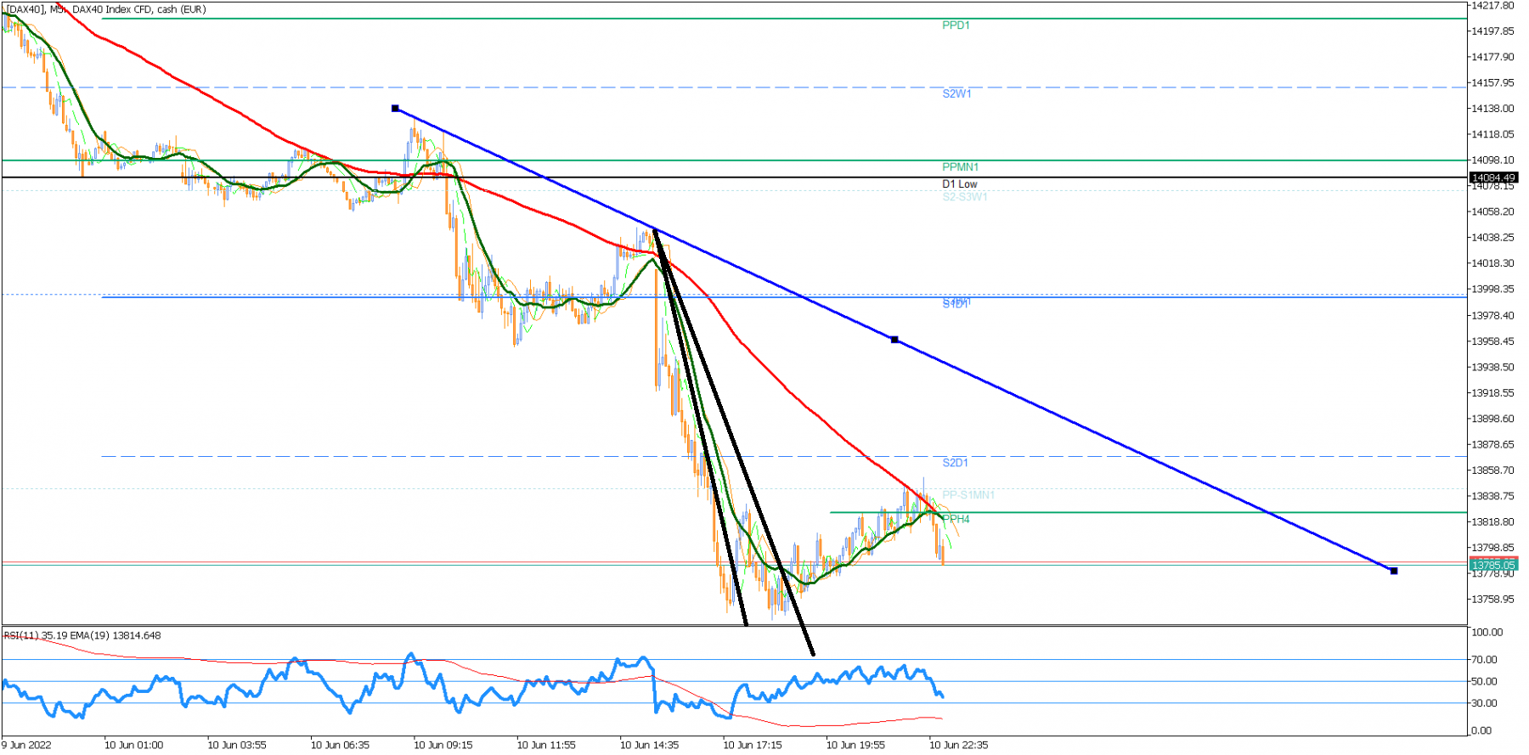Click the DAX40 Index CFD chart title
The width and height of the screenshot is (1529, 755).
(x=105, y=9)
